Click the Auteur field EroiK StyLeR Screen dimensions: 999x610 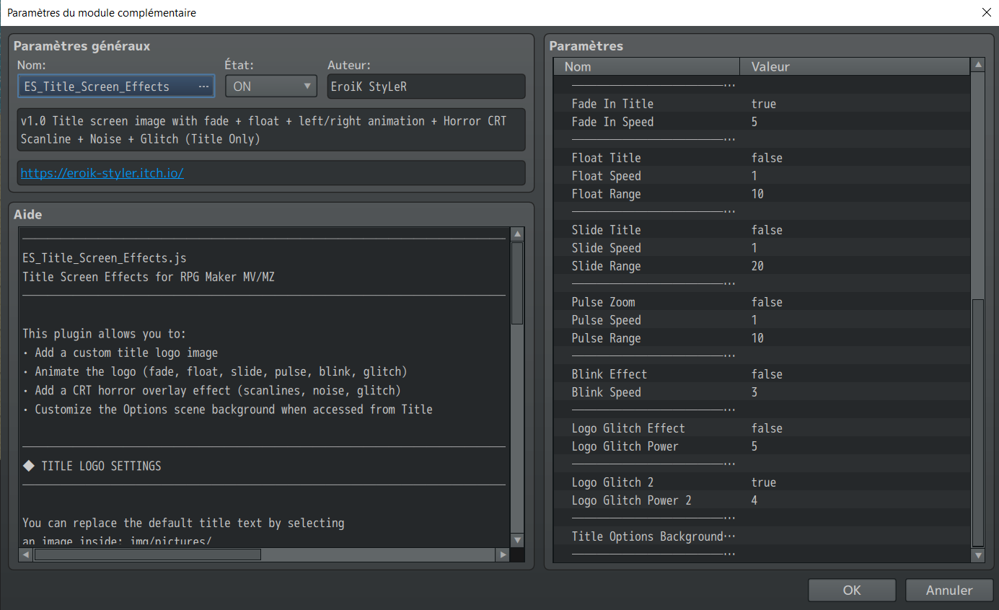pyautogui.click(x=426, y=87)
